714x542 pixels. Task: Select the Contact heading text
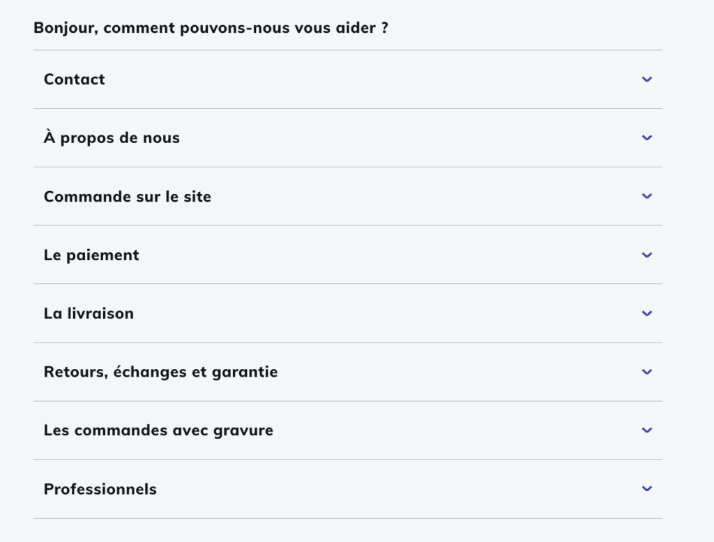click(75, 80)
